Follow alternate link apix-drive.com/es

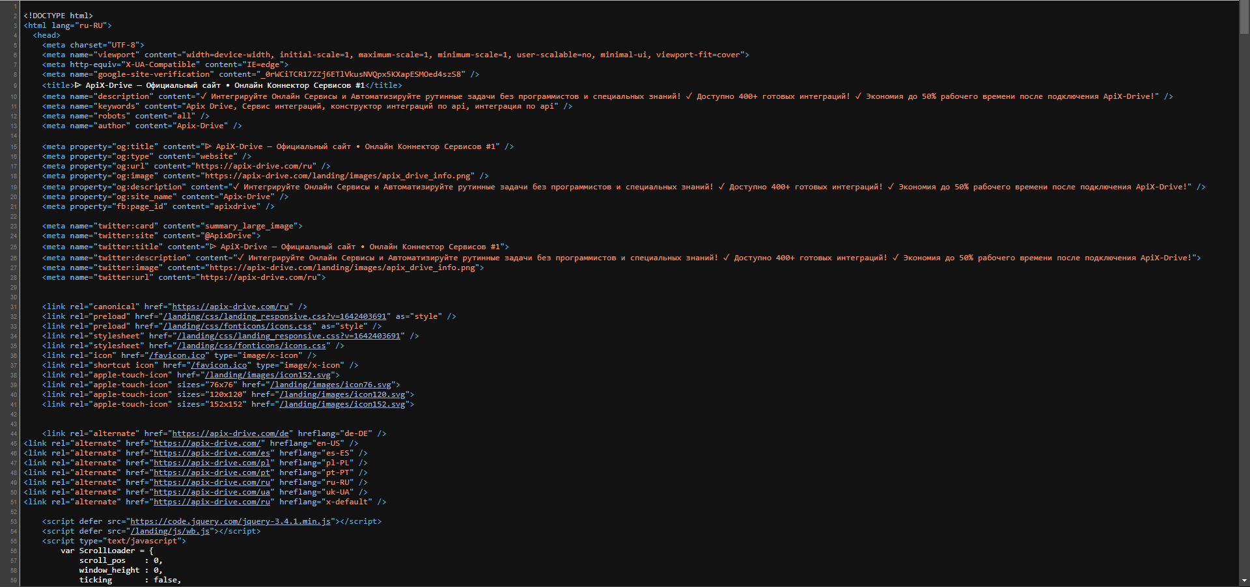(x=212, y=453)
